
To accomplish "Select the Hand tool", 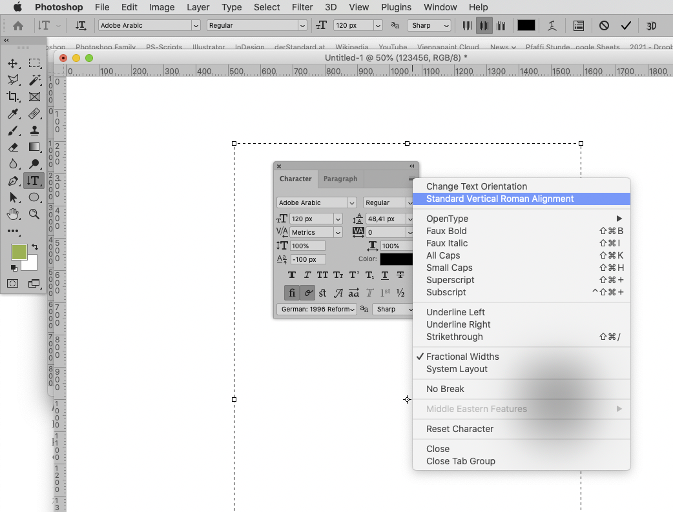I will pos(14,214).
